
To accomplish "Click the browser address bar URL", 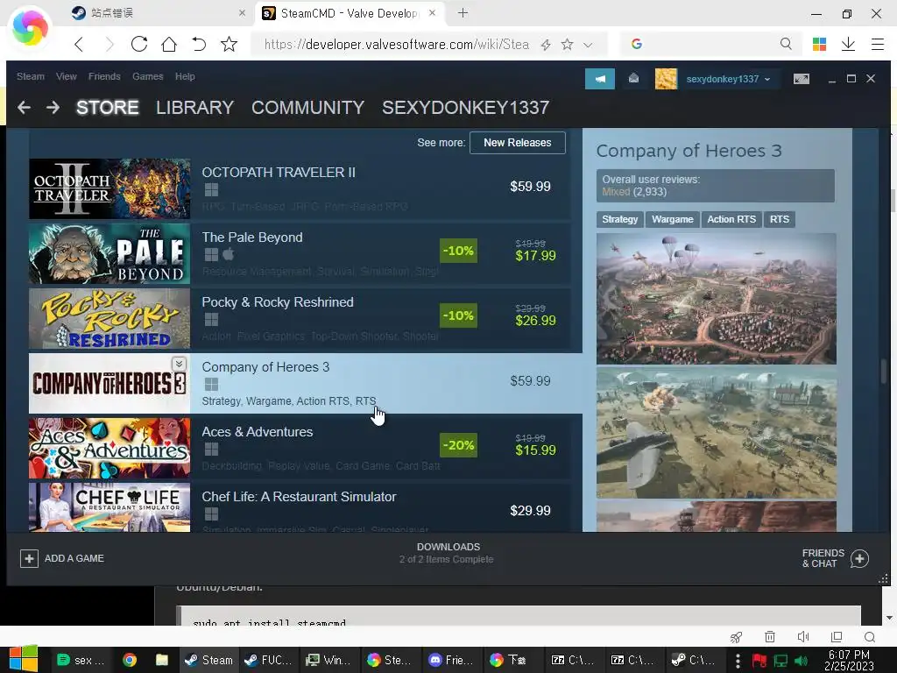I will click(x=397, y=44).
